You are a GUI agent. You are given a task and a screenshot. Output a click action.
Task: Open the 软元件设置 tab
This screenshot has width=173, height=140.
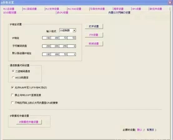[156, 9]
